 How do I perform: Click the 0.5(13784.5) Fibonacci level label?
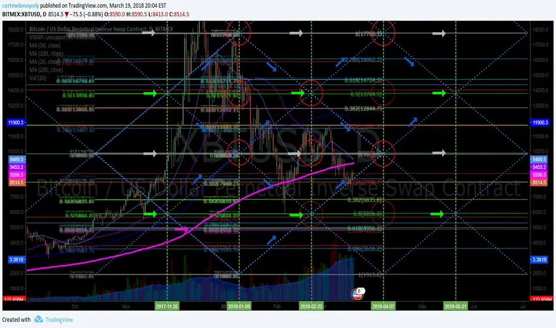tap(366, 94)
